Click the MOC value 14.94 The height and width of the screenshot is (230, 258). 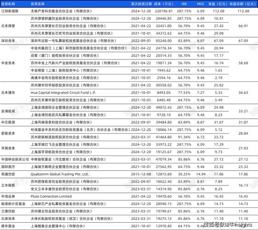point(201,174)
